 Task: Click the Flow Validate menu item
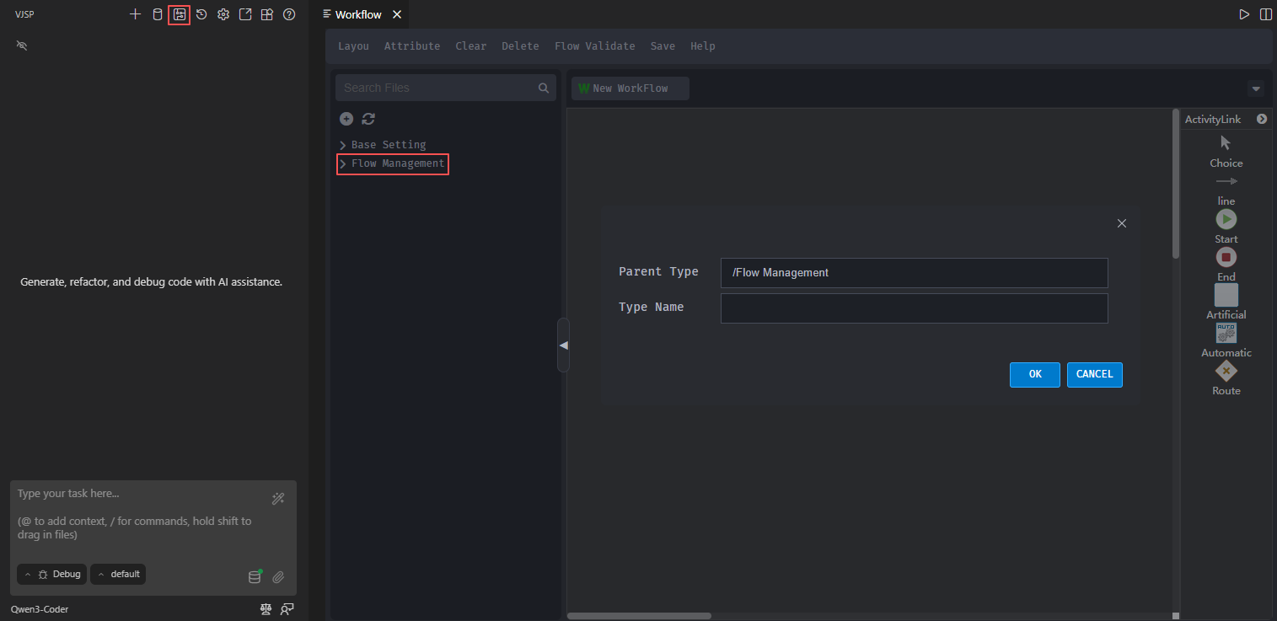(594, 46)
